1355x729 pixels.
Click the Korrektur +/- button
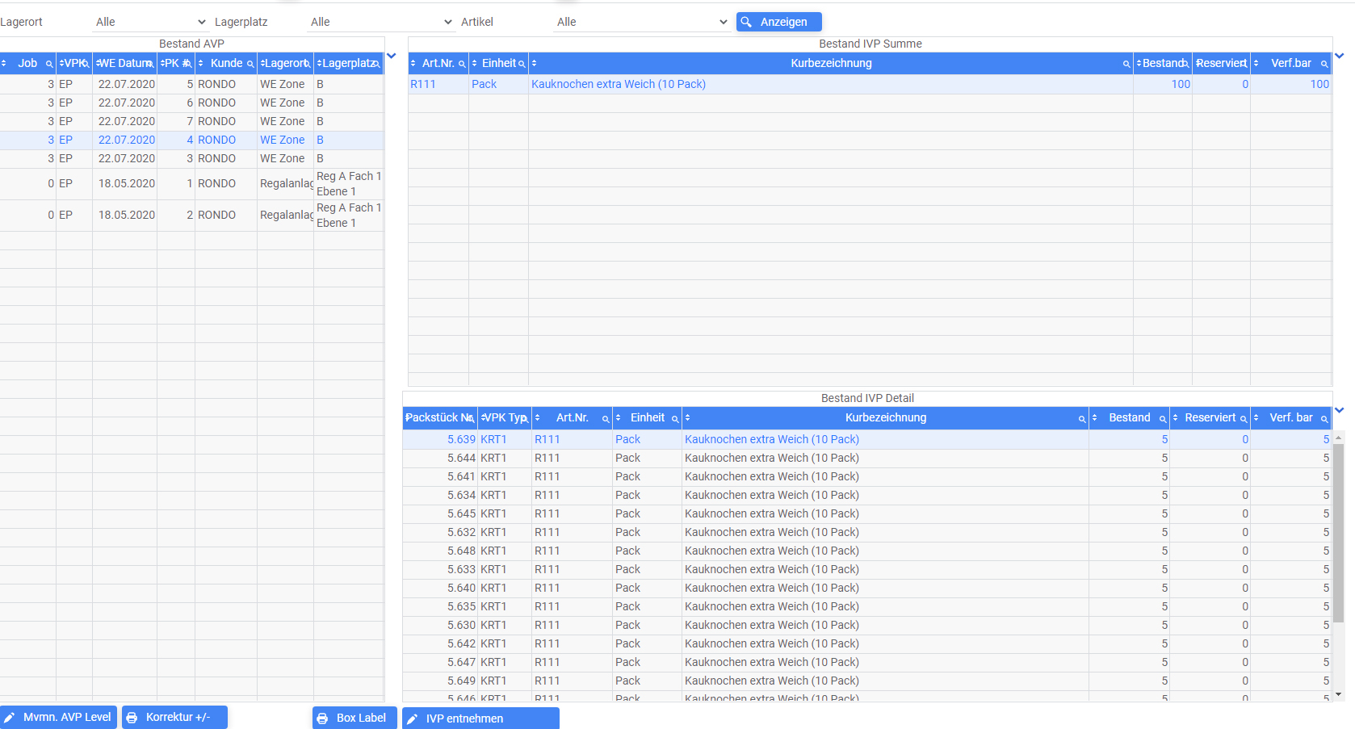pos(174,717)
